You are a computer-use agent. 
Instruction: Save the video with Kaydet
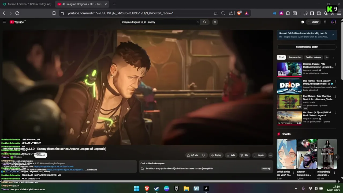(259, 155)
